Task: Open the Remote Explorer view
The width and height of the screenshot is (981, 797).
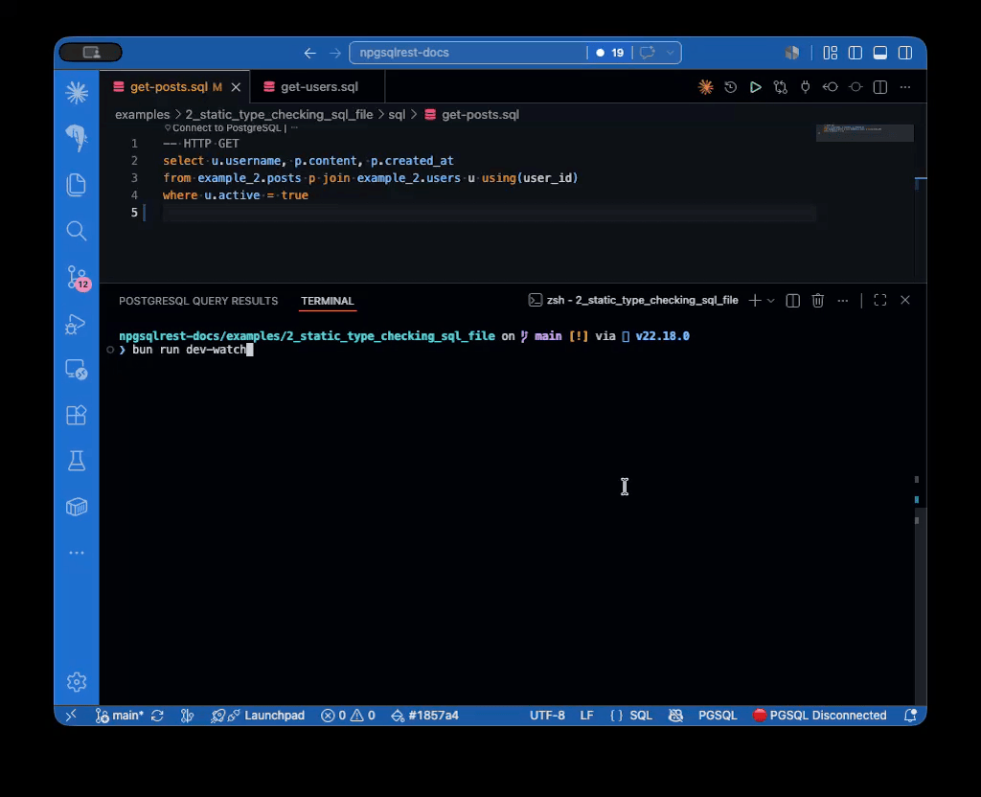Action: 77,369
